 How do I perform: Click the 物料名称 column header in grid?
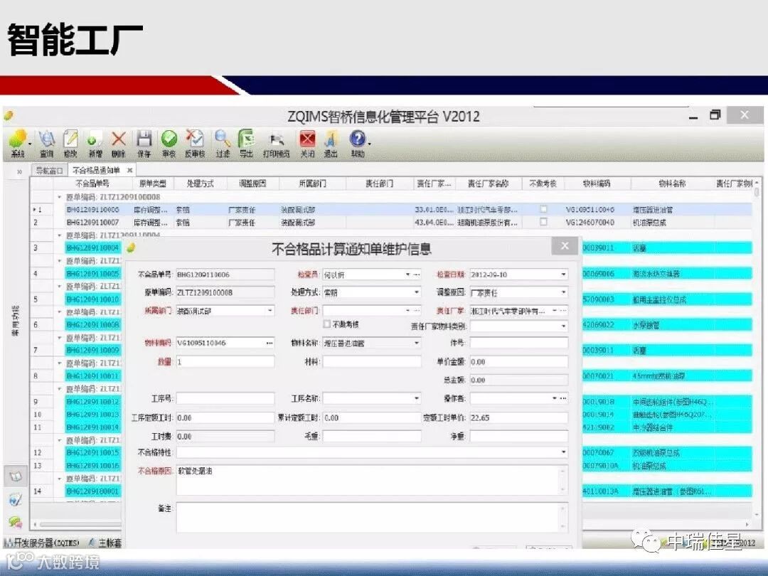pyautogui.click(x=672, y=183)
